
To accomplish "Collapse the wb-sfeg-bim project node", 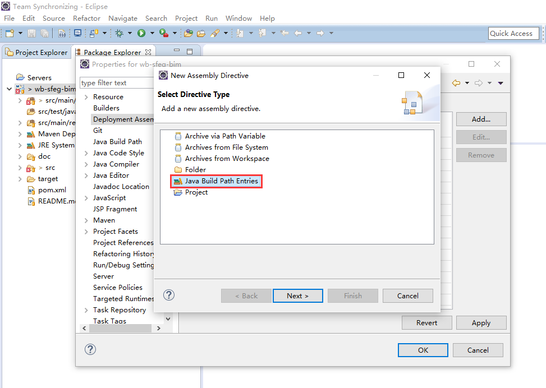I will 10,89.
